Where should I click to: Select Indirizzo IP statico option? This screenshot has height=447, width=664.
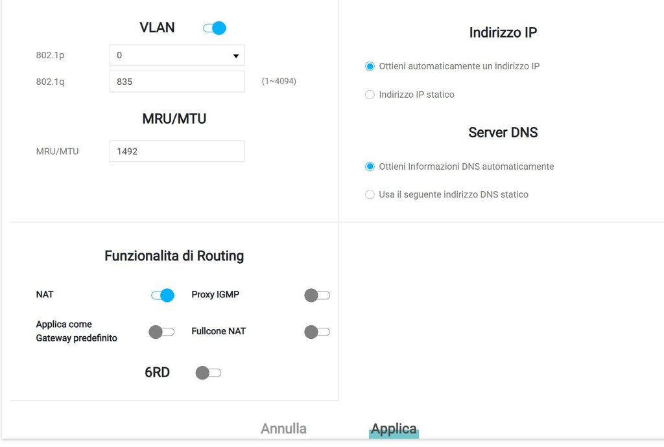click(x=370, y=95)
